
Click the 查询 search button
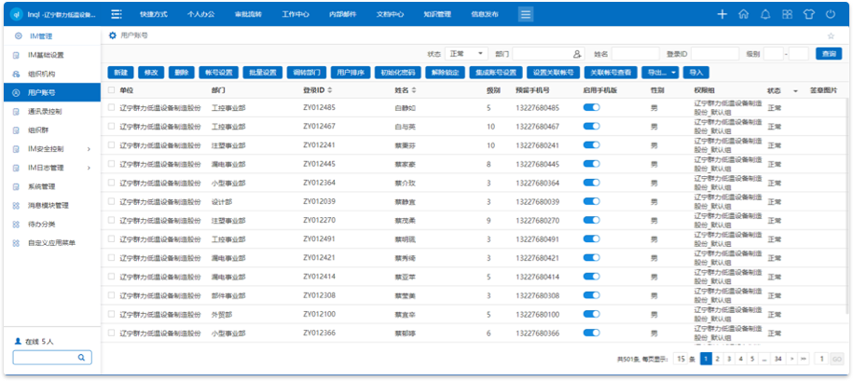(827, 54)
